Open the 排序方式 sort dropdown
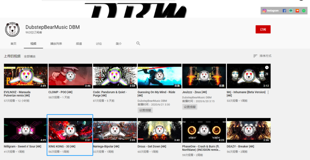 click(262, 56)
